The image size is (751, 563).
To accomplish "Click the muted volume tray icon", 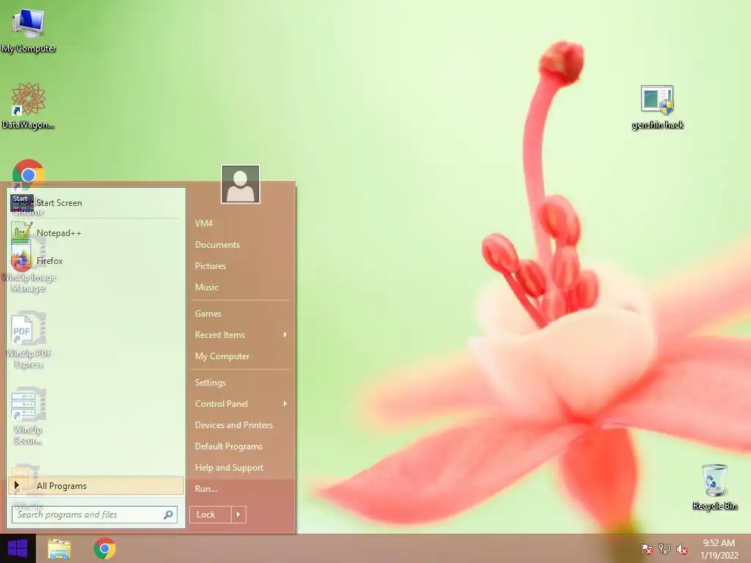I will pos(682,549).
